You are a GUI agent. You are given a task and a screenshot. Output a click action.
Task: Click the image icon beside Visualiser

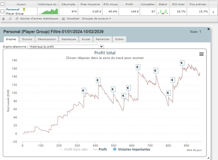(x=63, y=19)
